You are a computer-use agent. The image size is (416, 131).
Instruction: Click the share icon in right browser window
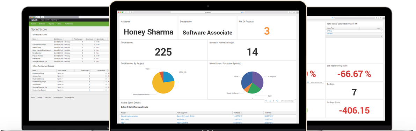tap(377, 18)
